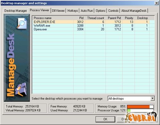Close the settings window with X
Image resolution: width=160 pixels, height=125 pixels.
pyautogui.click(x=156, y=3)
